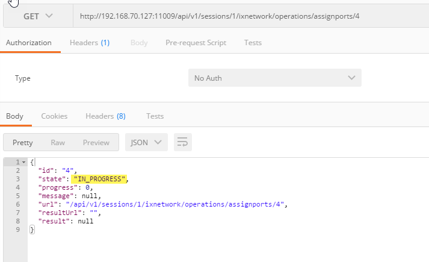429x262 pixels.
Task: Switch to Raw response view
Action: (58, 143)
